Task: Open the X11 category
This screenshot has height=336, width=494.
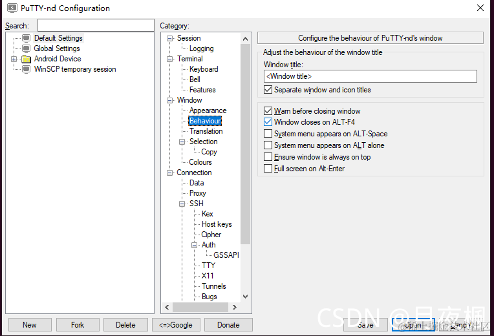Action: coord(208,276)
